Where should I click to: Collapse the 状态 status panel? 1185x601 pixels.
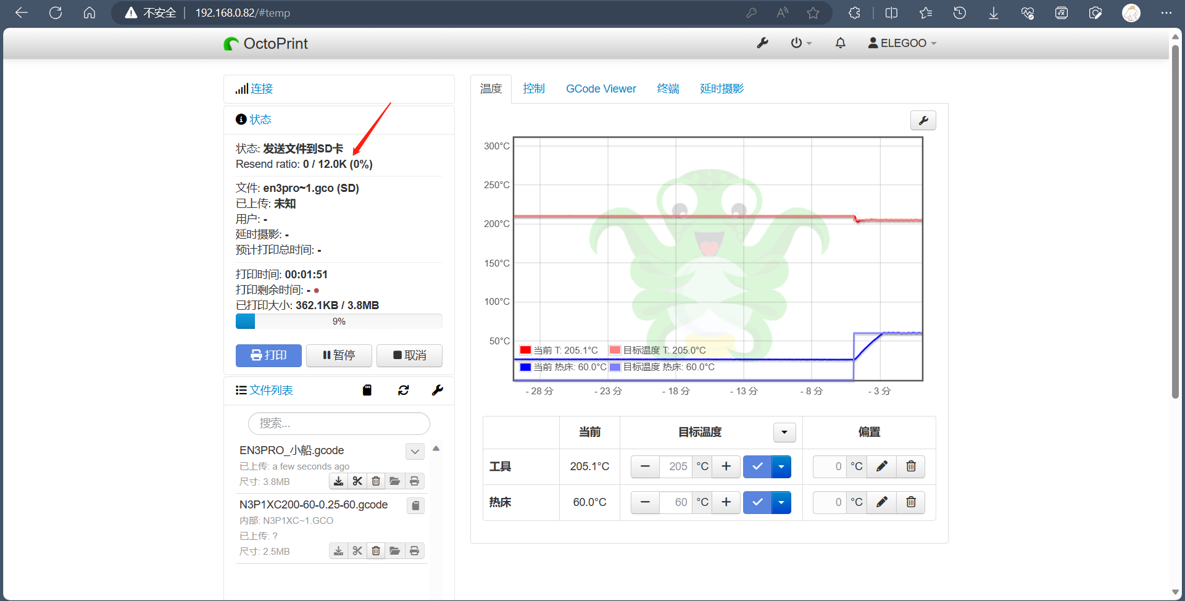tap(260, 120)
